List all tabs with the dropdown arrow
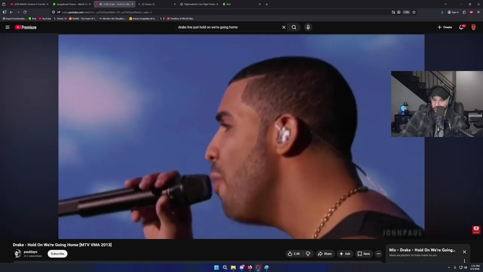This screenshot has height=272, width=483. (445, 4)
